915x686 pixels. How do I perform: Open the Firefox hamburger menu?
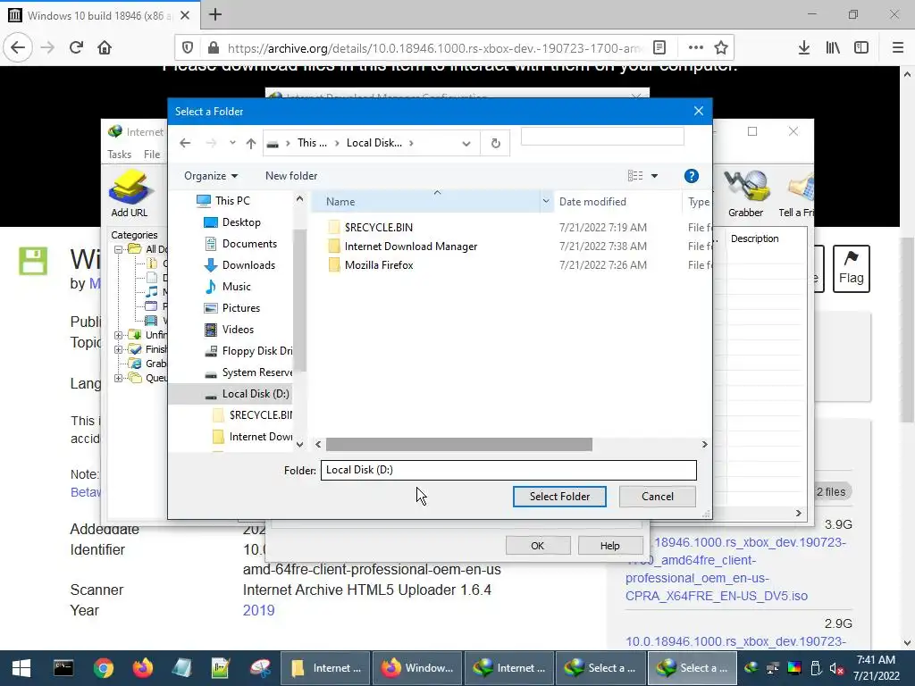tap(898, 48)
